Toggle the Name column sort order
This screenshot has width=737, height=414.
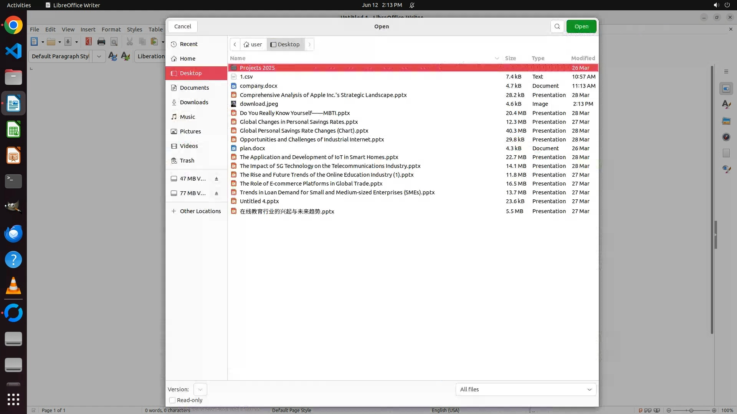click(238, 58)
